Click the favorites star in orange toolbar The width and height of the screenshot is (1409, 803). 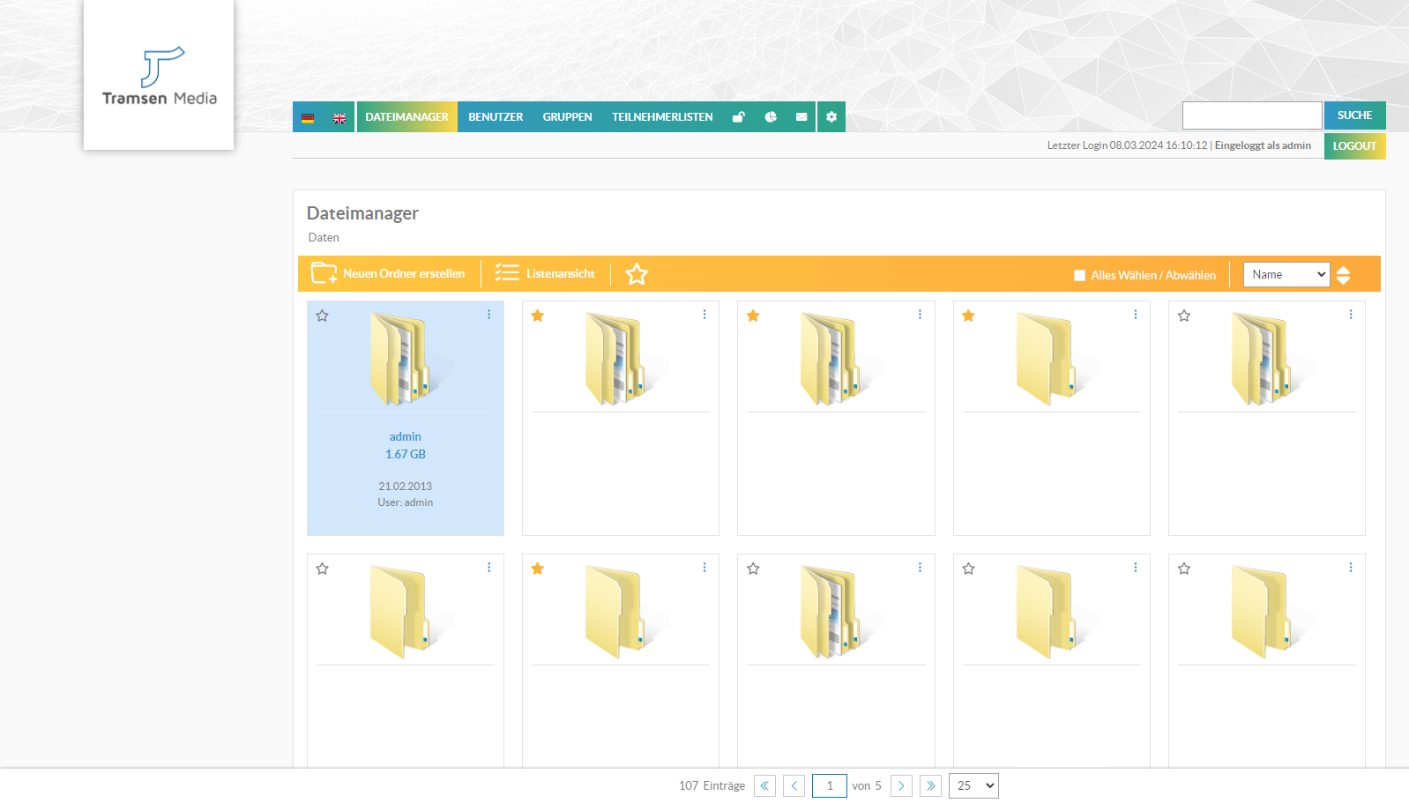[637, 274]
